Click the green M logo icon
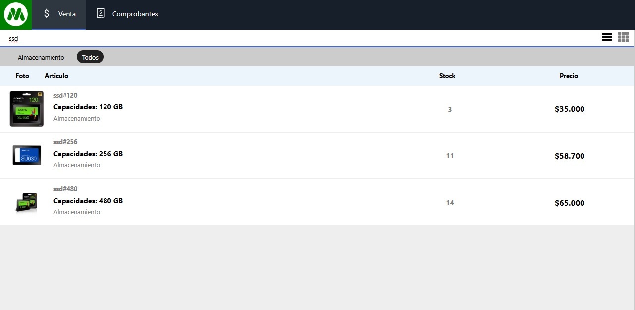This screenshot has height=310, width=635. pyautogui.click(x=15, y=14)
